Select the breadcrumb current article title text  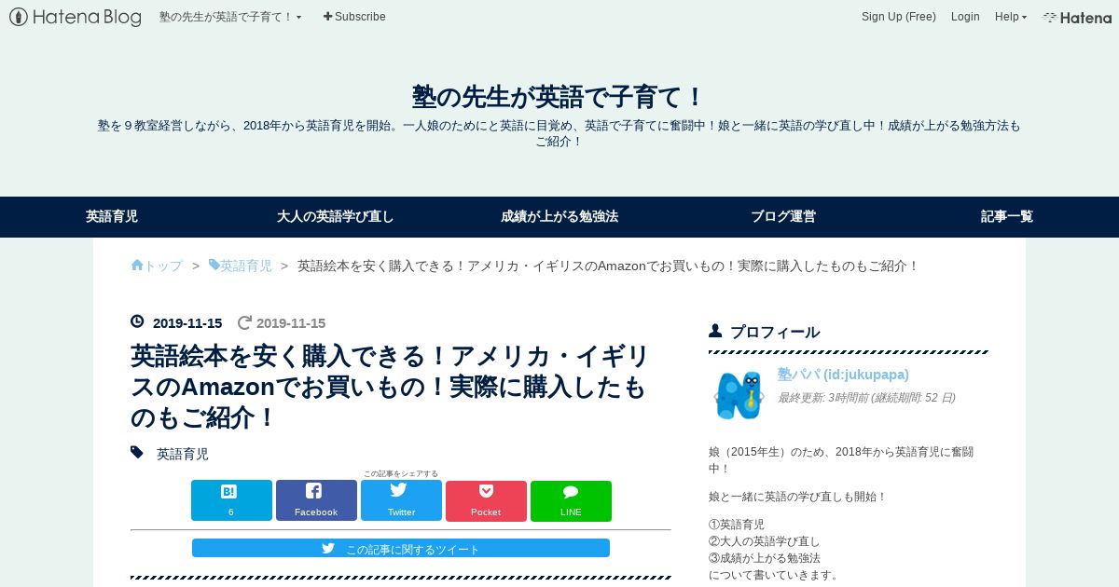point(608,266)
